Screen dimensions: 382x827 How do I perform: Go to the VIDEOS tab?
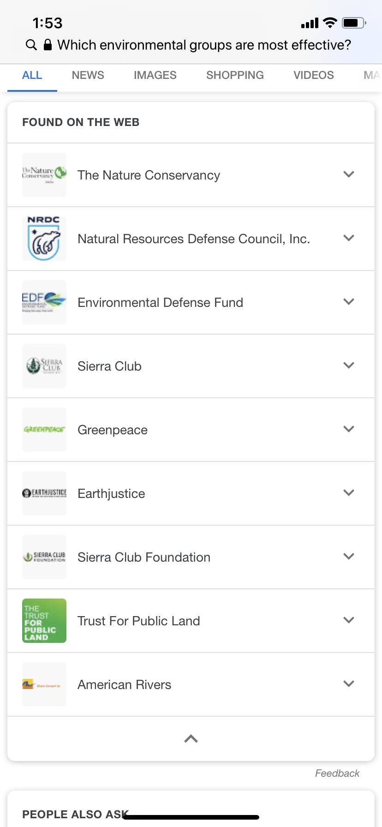[x=314, y=75]
